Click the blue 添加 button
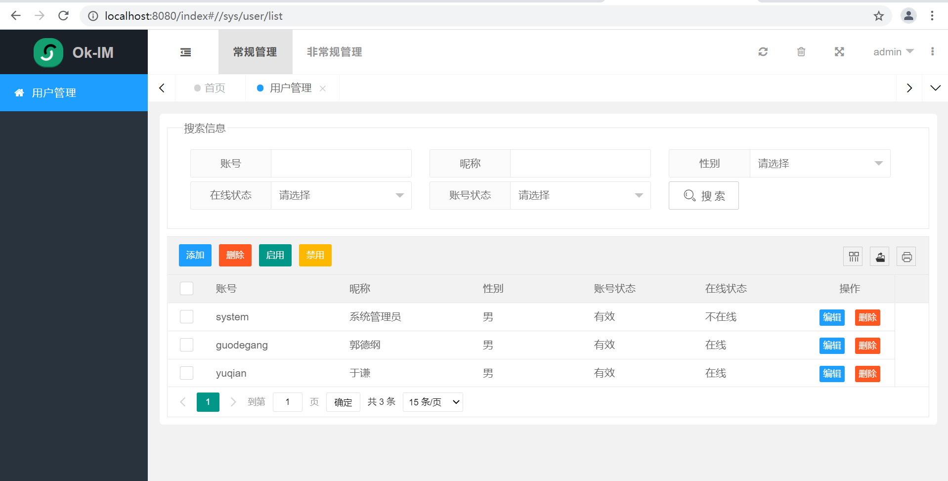Screen dimensions: 948x481 pyautogui.click(x=195, y=255)
